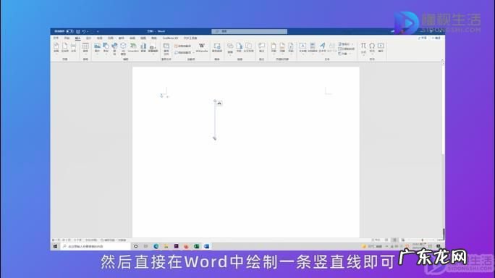The height and width of the screenshot is (278, 495).
Task: Click the Share button
Action: [423, 38]
